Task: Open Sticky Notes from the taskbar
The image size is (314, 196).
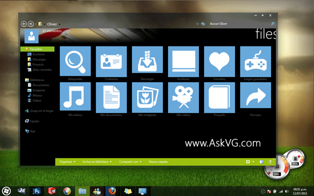Action: [x=128, y=191]
